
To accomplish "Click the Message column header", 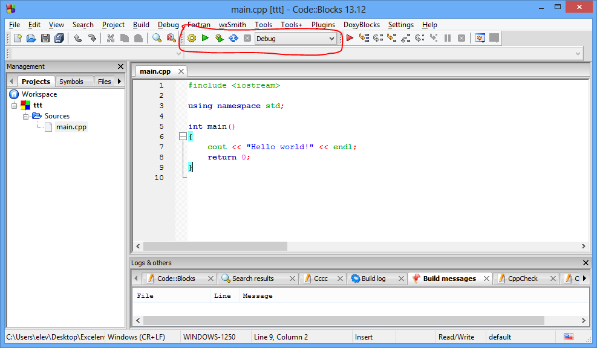I will point(258,295).
